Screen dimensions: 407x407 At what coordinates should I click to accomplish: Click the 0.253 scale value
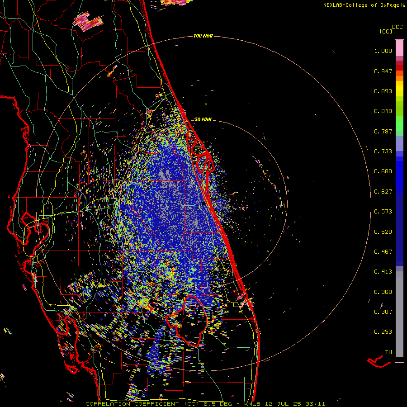[383, 332]
